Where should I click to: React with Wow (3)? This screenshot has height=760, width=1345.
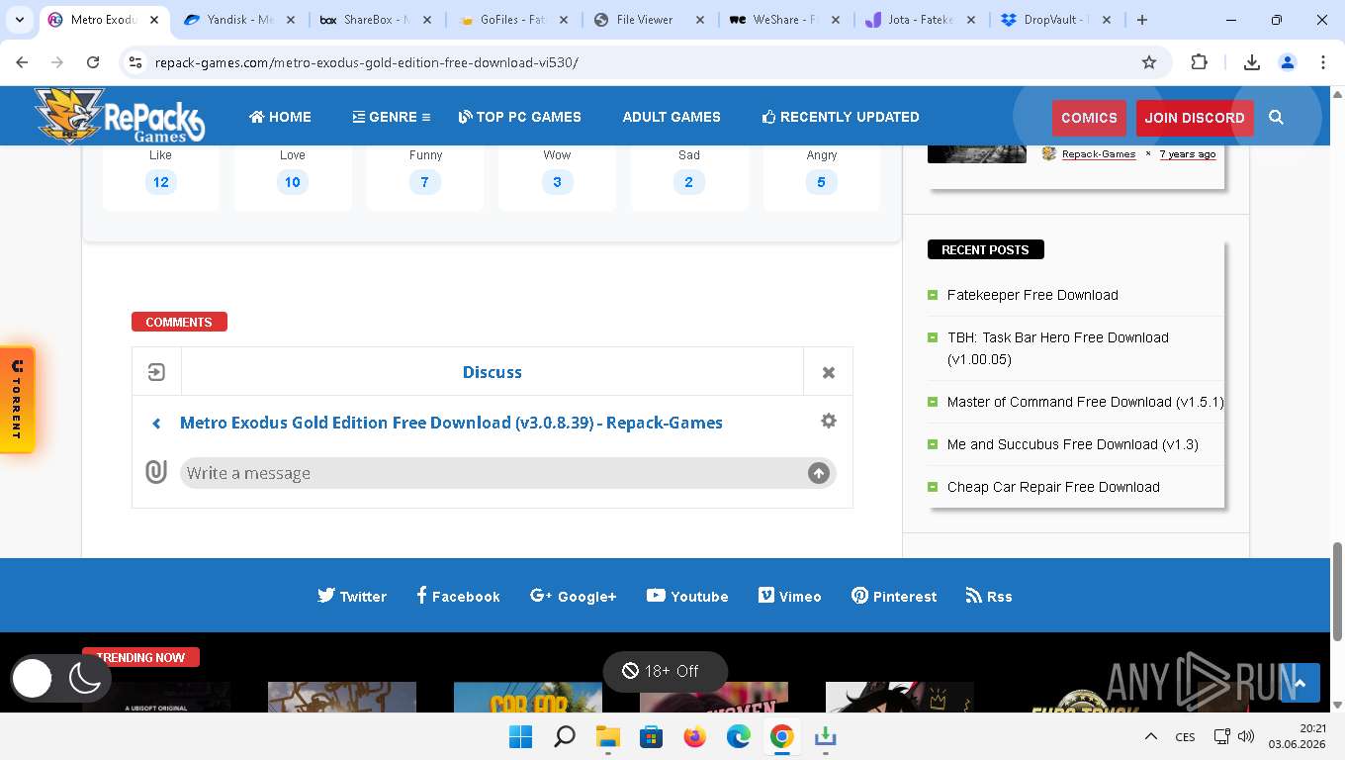(557, 182)
